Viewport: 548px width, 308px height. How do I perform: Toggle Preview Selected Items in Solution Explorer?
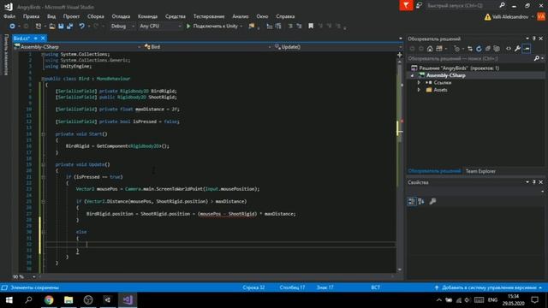[527, 49]
